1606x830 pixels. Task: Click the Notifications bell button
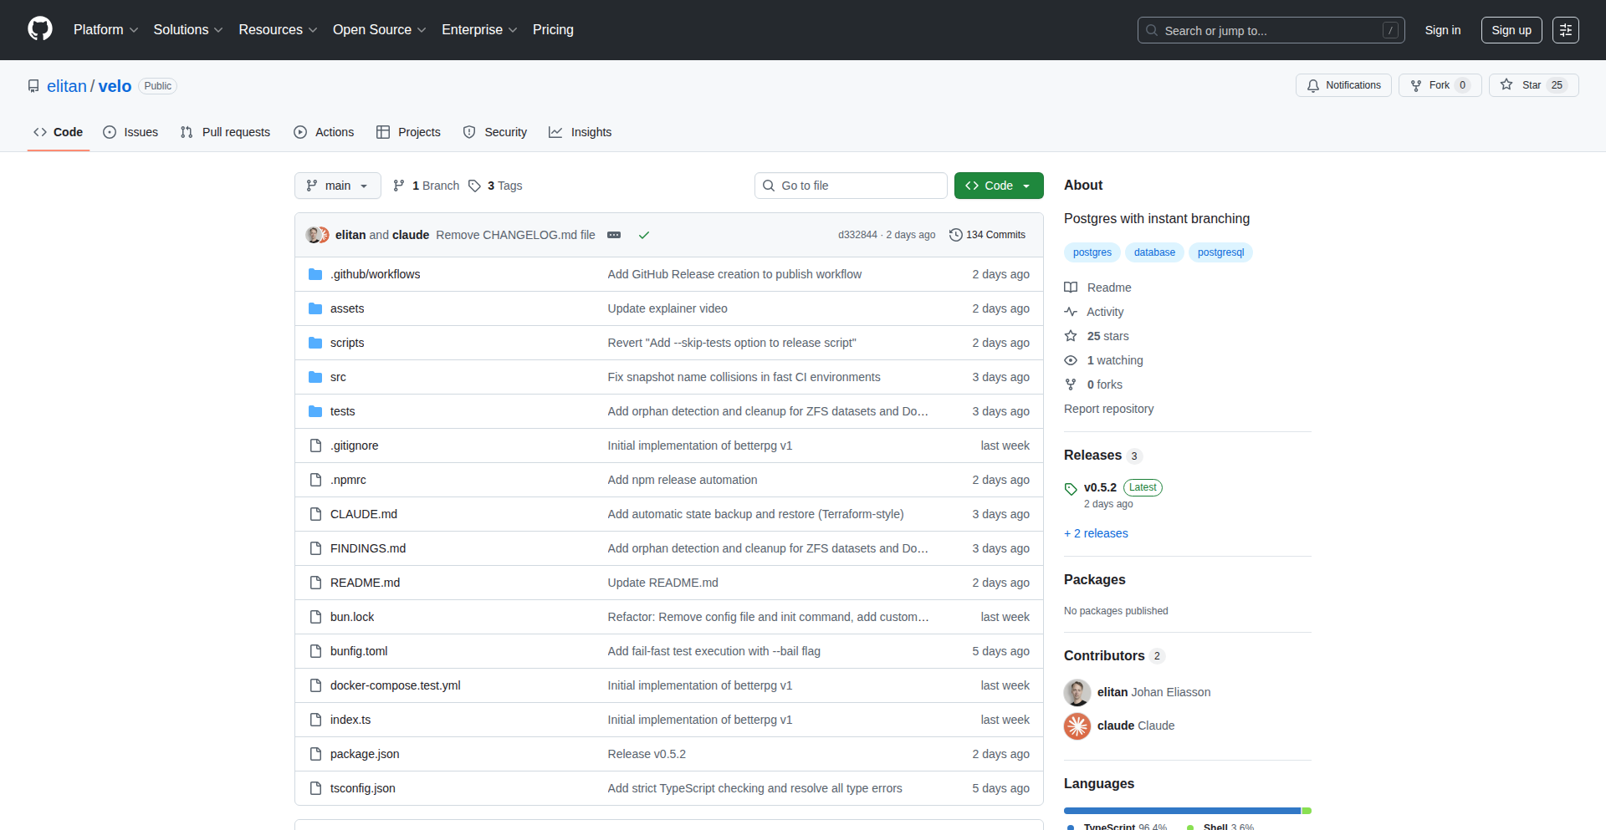pos(1343,85)
